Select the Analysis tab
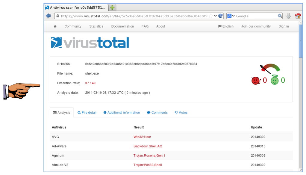 62,112
